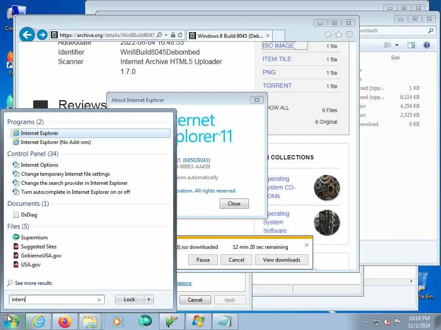Click the muted volume tray icon
The height and width of the screenshot is (330, 441).
coord(387,322)
